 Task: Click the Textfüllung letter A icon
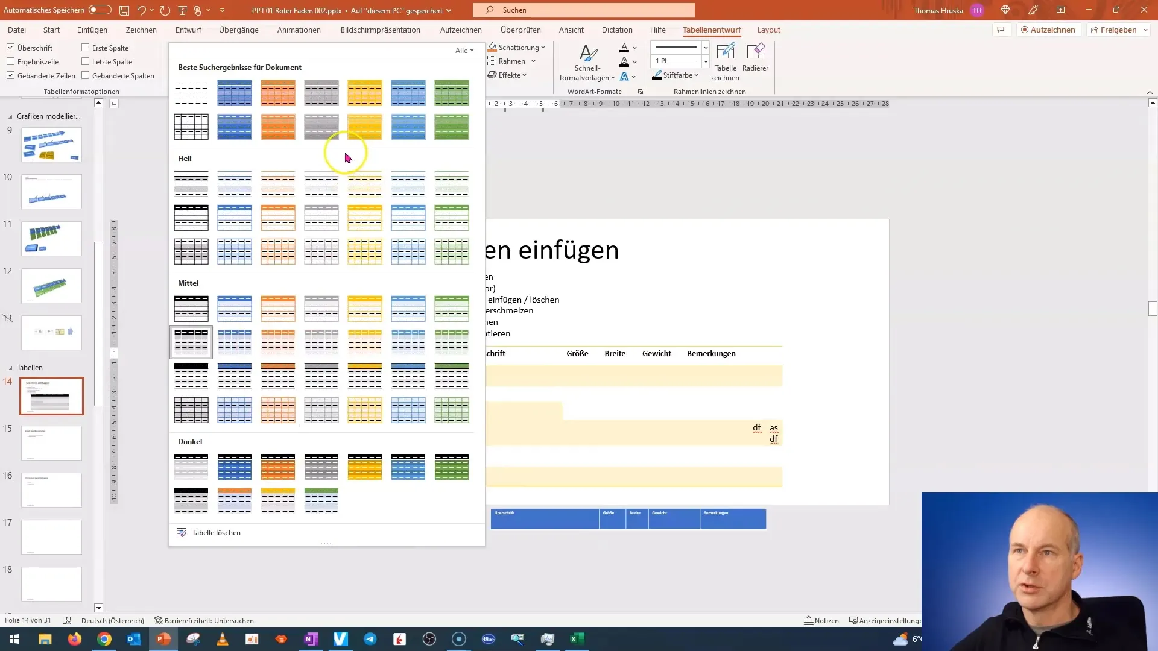click(624, 47)
